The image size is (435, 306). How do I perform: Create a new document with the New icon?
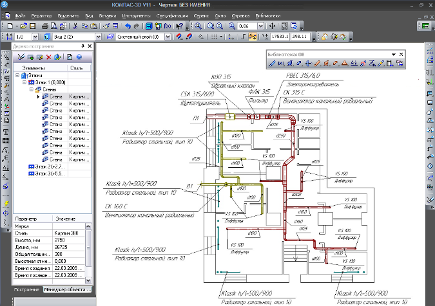[x=10, y=26]
